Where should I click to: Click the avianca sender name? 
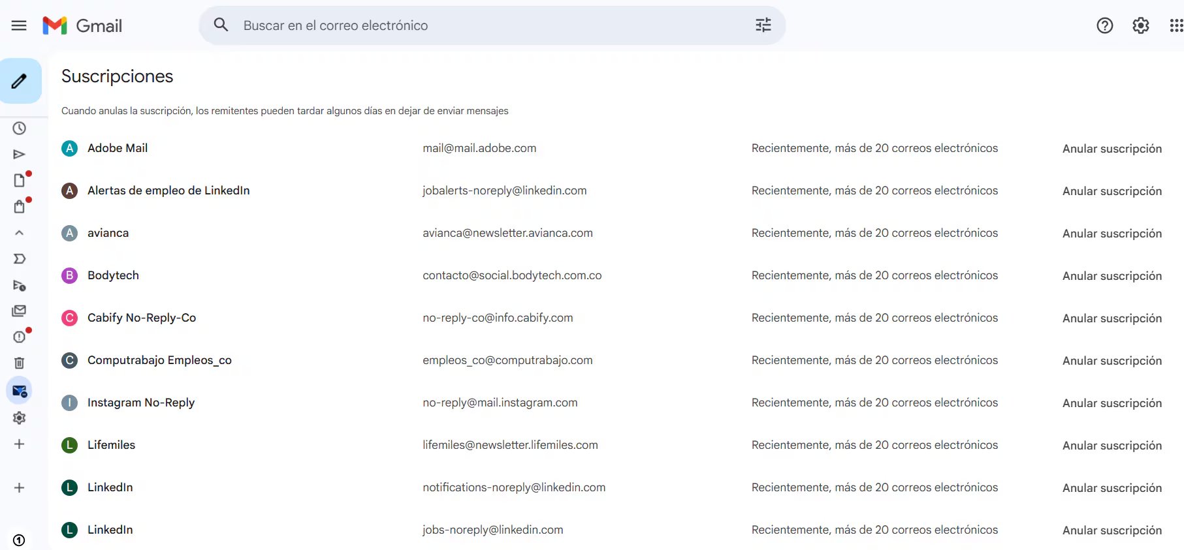(x=108, y=233)
